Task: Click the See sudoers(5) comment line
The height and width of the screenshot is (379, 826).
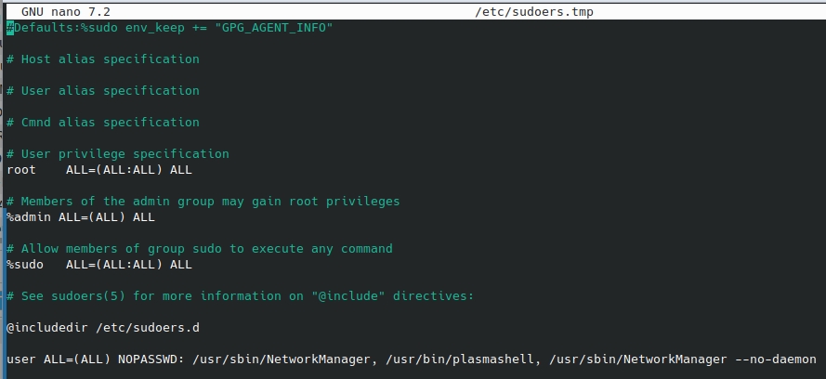Action: tap(241, 295)
